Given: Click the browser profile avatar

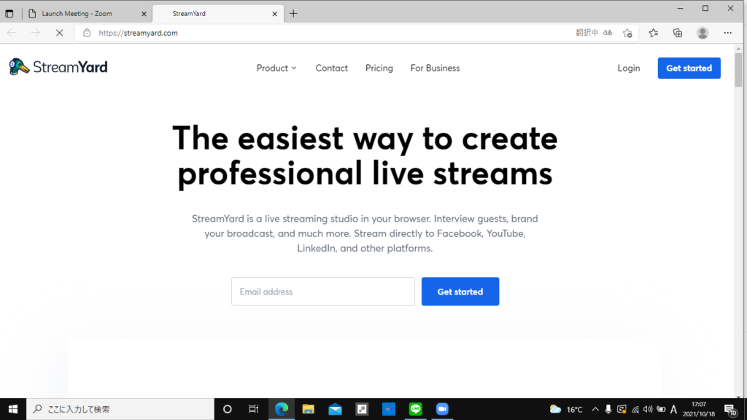Looking at the screenshot, I should 703,33.
